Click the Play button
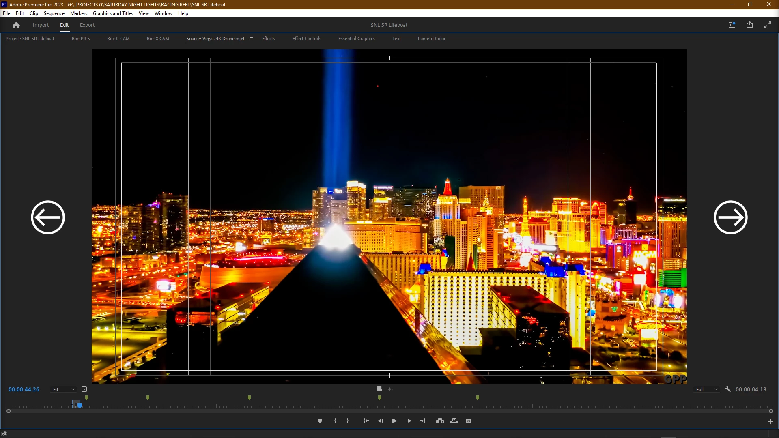The height and width of the screenshot is (438, 779). click(x=394, y=421)
